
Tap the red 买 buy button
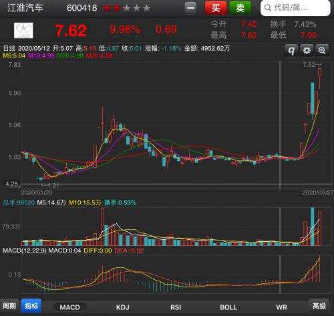click(216, 8)
